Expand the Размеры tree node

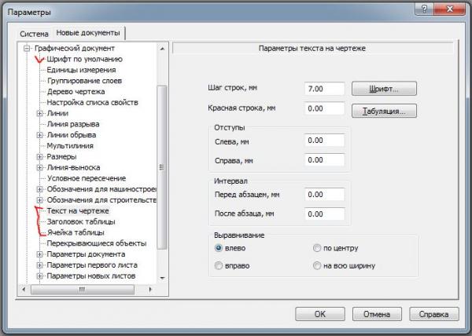pyautogui.click(x=39, y=156)
